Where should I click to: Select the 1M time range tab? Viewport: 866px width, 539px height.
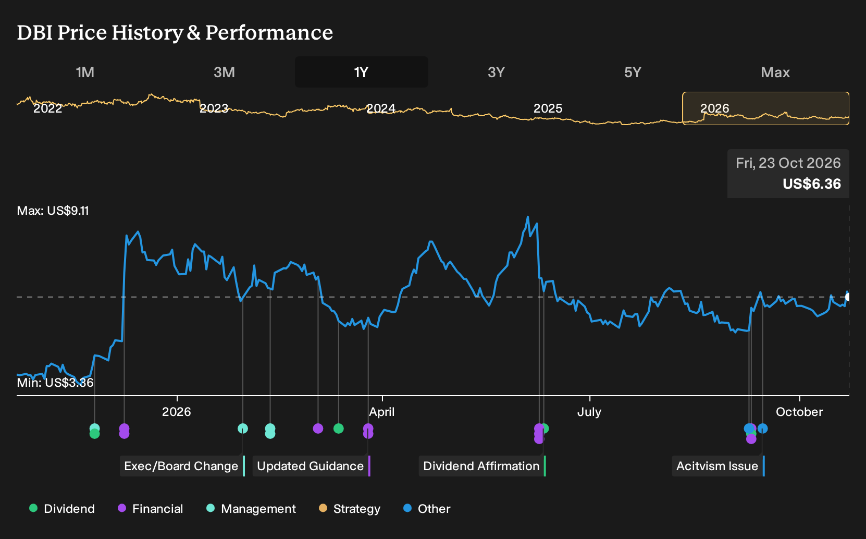tap(85, 72)
